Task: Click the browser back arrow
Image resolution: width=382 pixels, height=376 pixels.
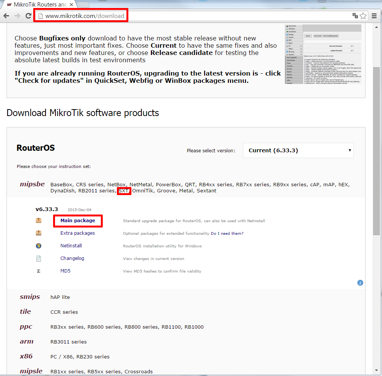Action: [6, 16]
